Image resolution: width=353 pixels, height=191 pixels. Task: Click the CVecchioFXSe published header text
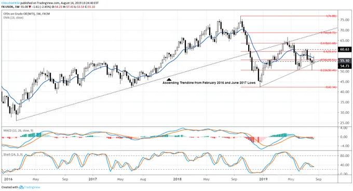[x=50, y=4]
